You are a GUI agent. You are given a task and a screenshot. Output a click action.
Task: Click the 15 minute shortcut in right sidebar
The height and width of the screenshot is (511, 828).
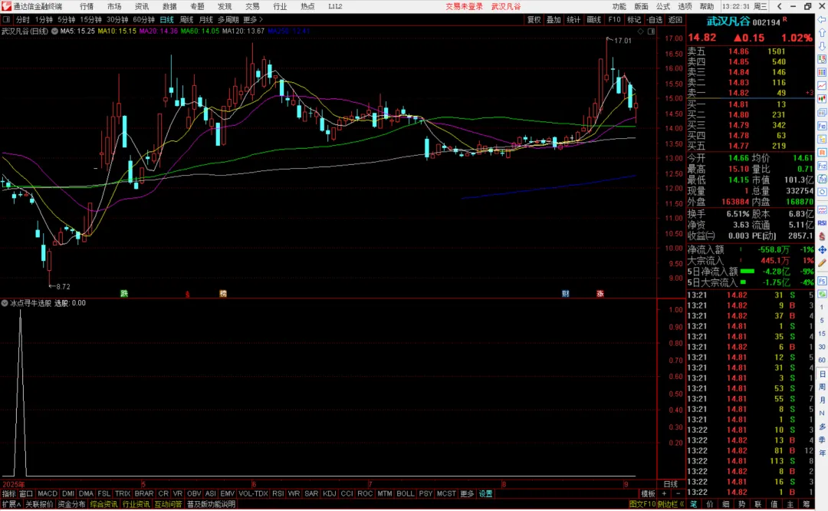coord(822,334)
